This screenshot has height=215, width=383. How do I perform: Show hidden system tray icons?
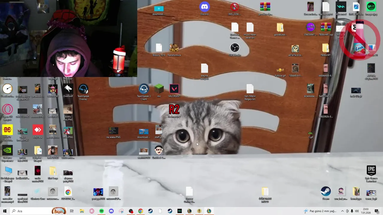[x=342, y=211]
